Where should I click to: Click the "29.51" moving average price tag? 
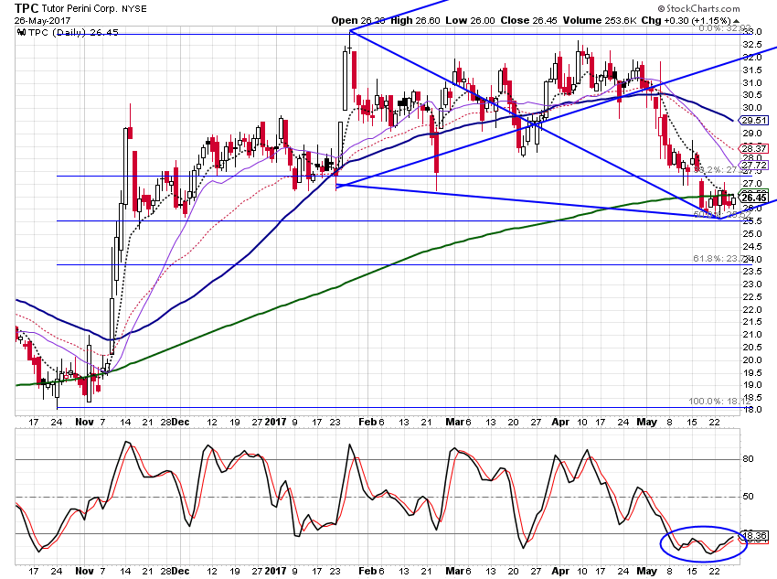(753, 121)
